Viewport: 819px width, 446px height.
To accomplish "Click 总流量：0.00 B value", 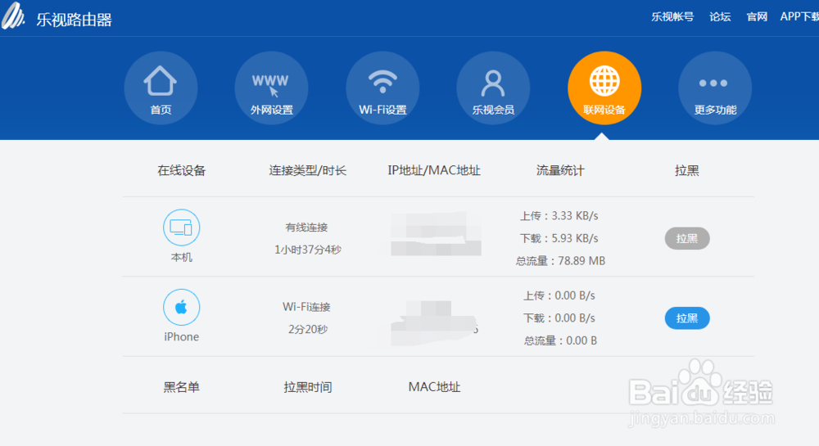I will pos(560,341).
